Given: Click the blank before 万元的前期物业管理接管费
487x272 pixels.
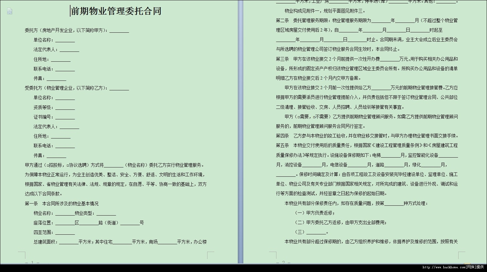Looking at the screenshot, I should coord(381,88).
